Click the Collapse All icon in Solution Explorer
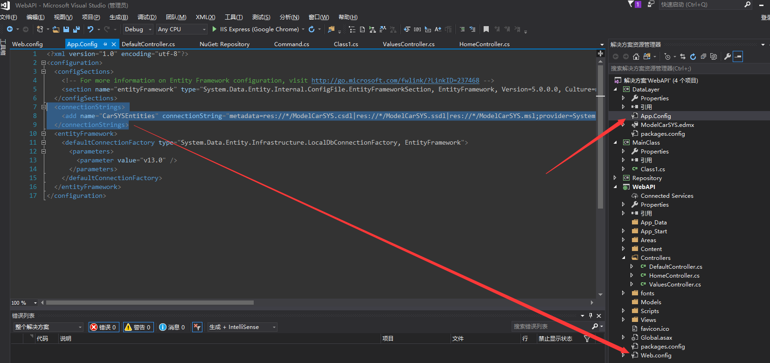The height and width of the screenshot is (363, 770). (x=703, y=56)
